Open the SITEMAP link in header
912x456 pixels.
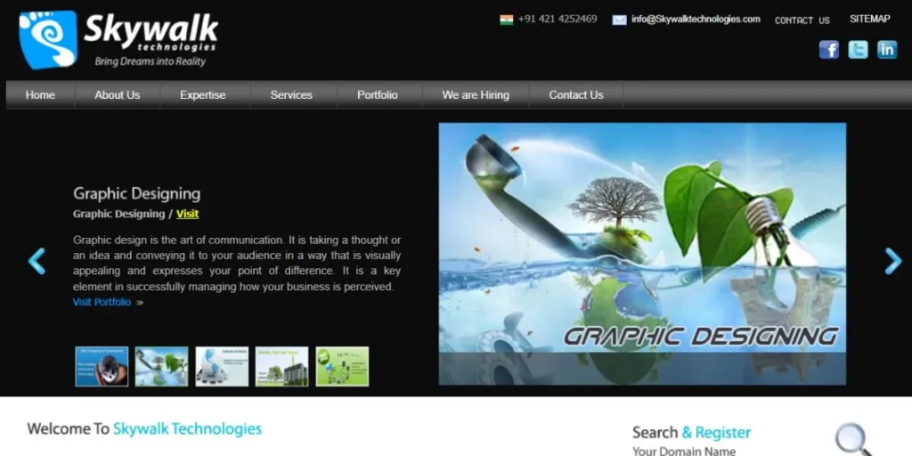pyautogui.click(x=869, y=19)
